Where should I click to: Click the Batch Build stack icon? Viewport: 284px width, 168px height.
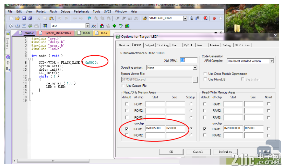pyautogui.click(x=30, y=26)
